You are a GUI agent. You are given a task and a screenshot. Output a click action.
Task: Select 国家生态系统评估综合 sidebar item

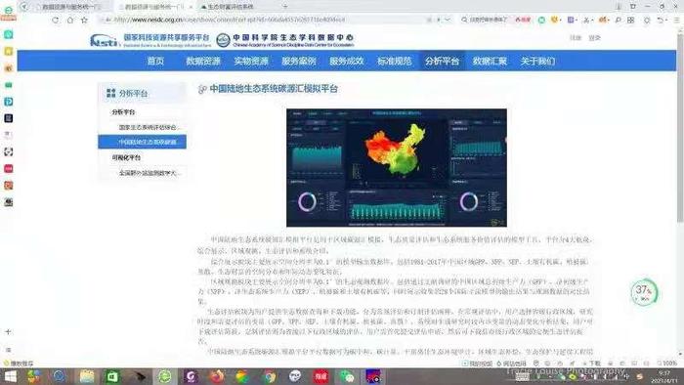(x=149, y=127)
